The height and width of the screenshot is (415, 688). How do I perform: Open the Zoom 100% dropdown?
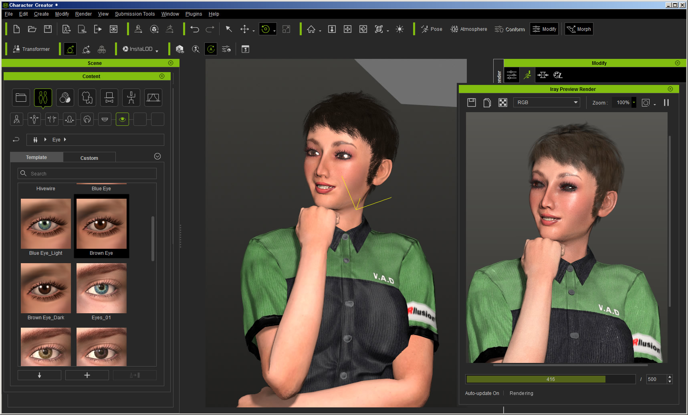634,103
